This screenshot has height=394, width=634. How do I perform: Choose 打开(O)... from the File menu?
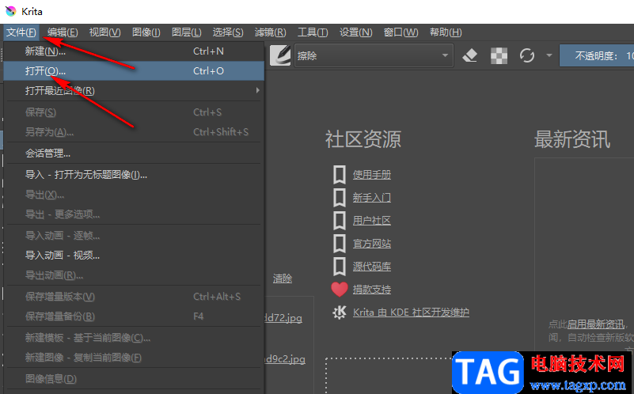134,71
